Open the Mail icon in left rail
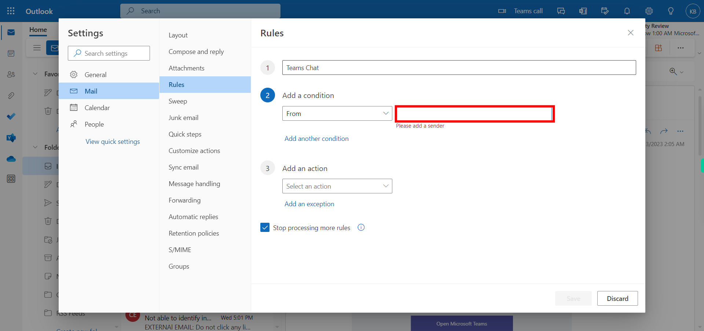 click(11, 32)
